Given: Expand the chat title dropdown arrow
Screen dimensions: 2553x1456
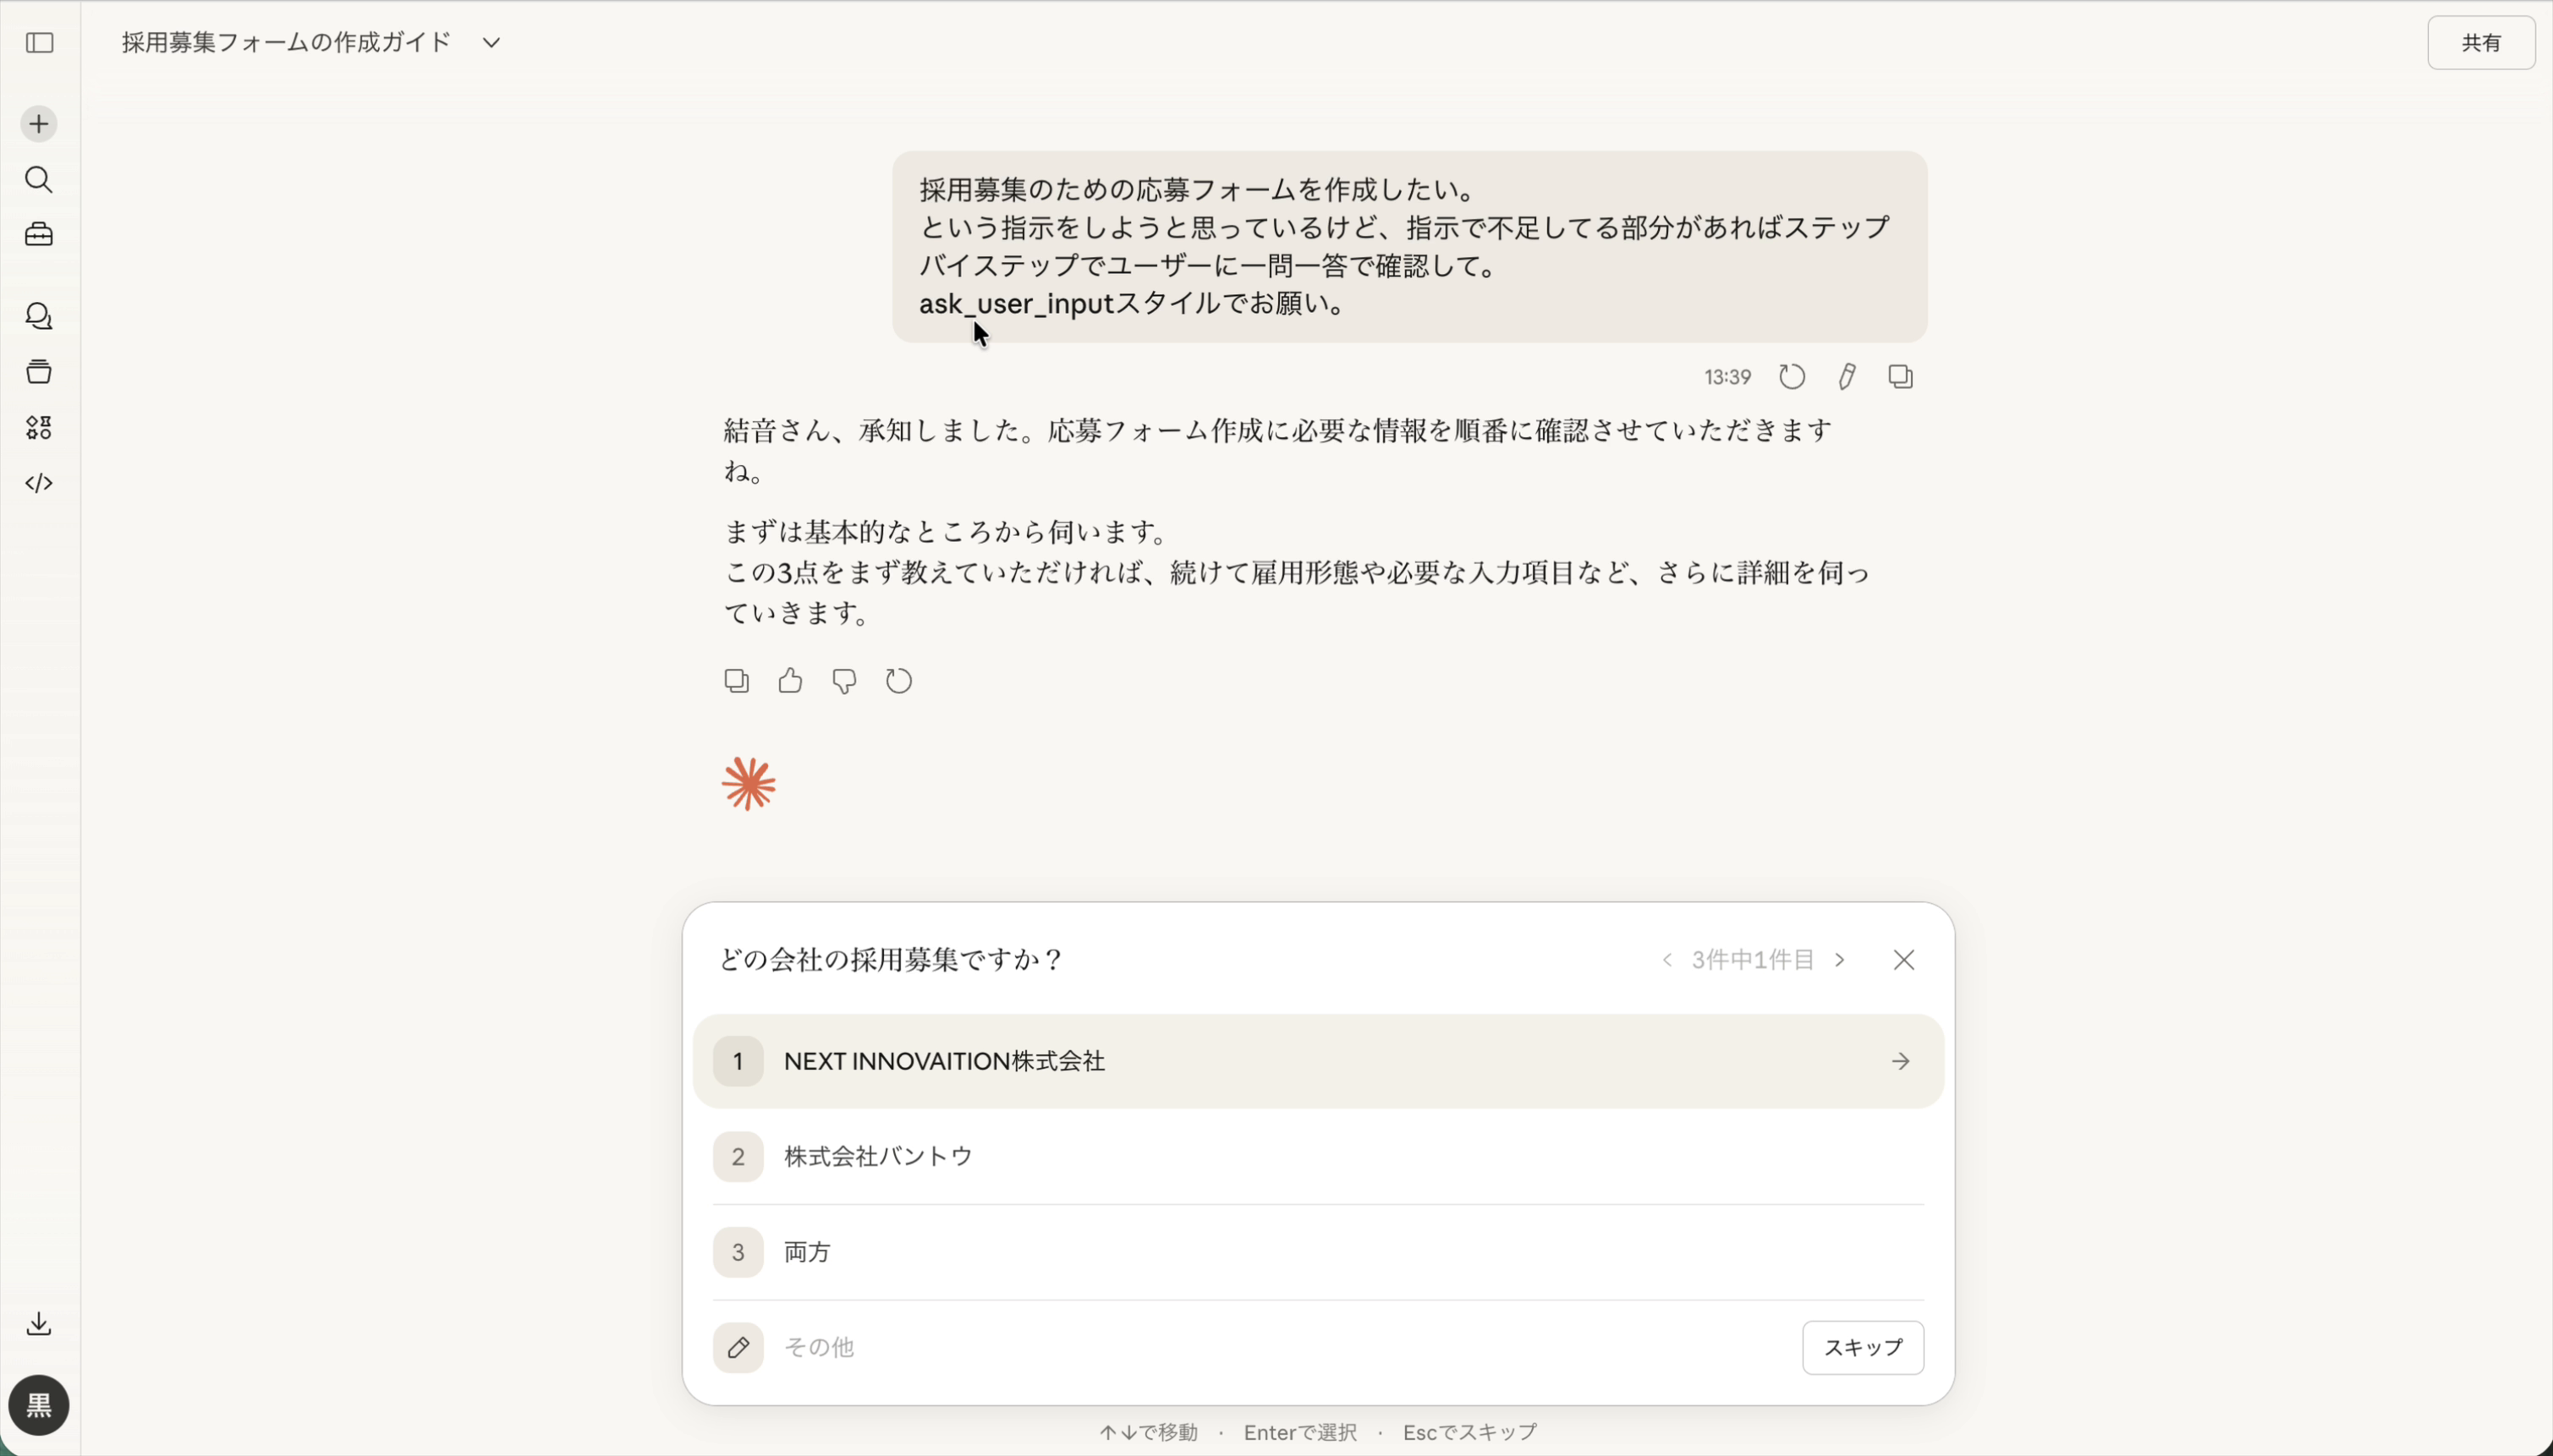Looking at the screenshot, I should click(490, 42).
